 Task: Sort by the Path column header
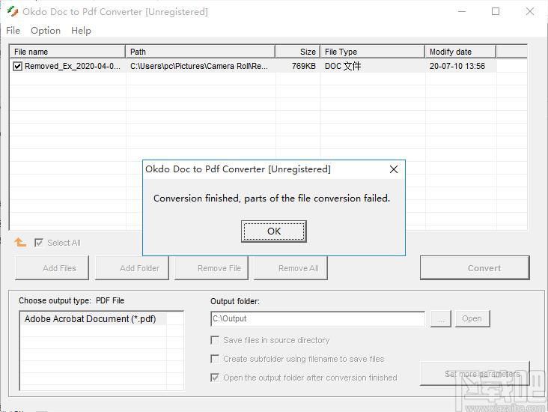pyautogui.click(x=200, y=52)
